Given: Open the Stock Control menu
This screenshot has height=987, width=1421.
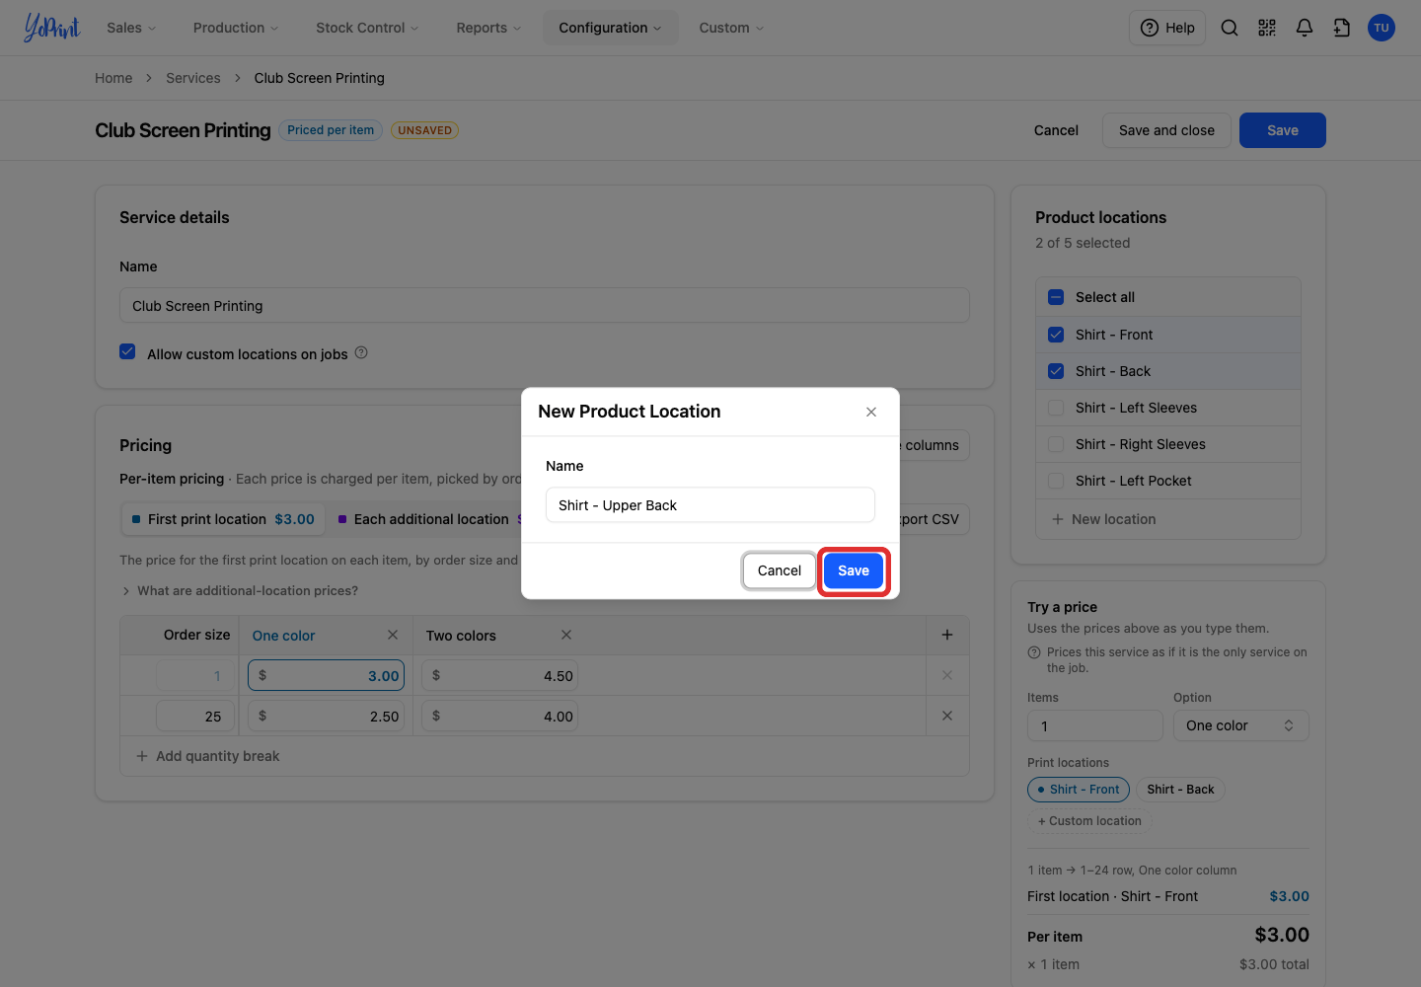Looking at the screenshot, I should click(367, 28).
